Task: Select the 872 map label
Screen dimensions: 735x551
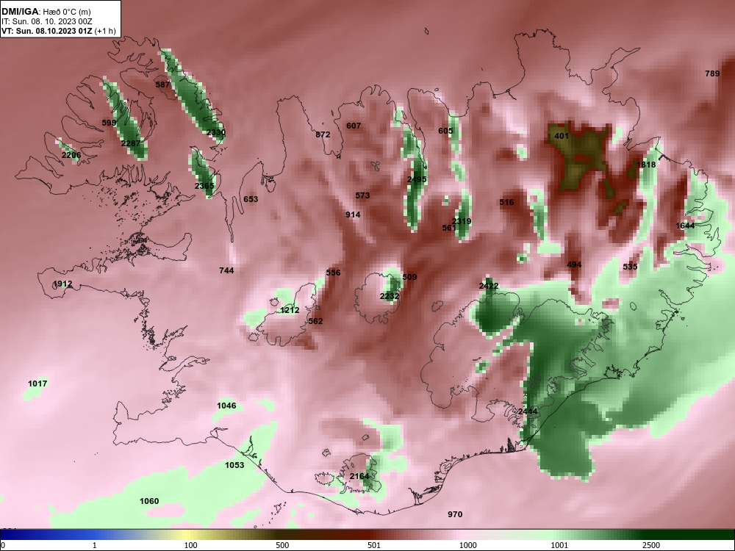Action: (x=323, y=134)
